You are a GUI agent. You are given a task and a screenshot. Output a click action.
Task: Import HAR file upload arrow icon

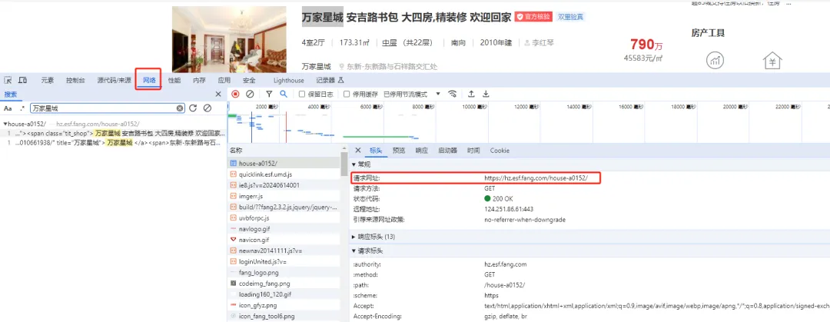tap(471, 95)
